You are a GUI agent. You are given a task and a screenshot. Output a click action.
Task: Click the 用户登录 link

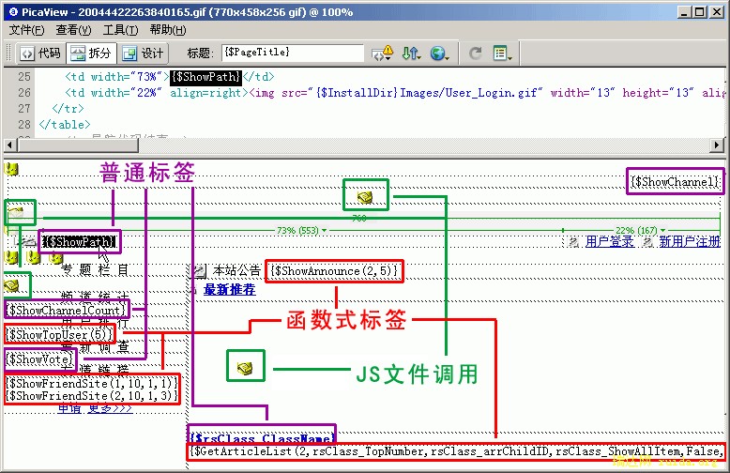(609, 242)
